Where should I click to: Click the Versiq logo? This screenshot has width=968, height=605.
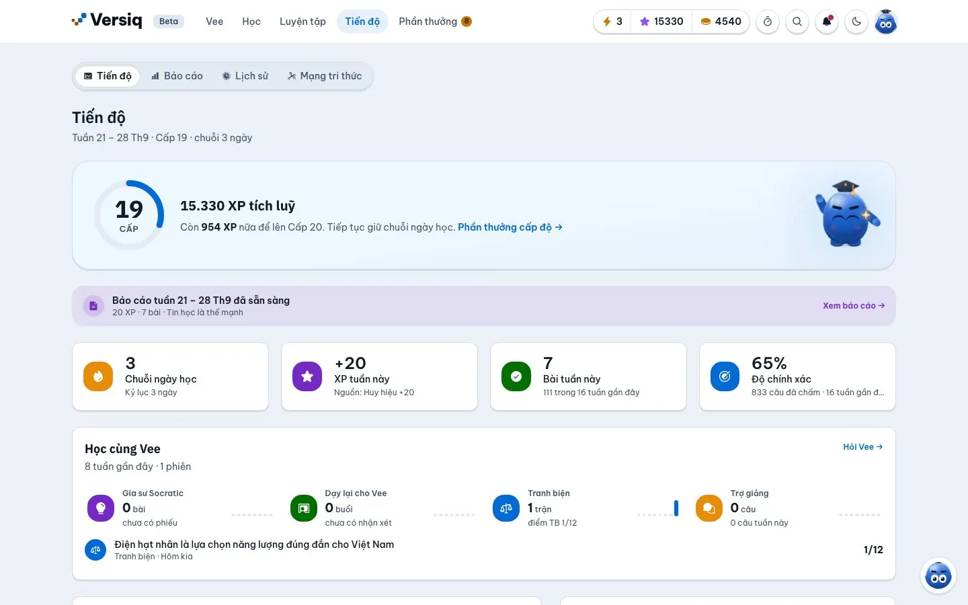[x=107, y=21]
